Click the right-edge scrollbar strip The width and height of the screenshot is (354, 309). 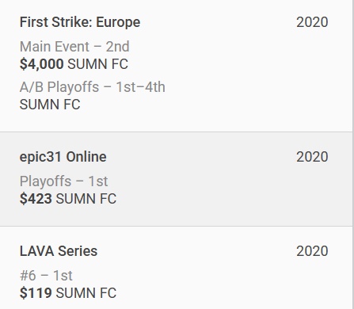(353, 154)
